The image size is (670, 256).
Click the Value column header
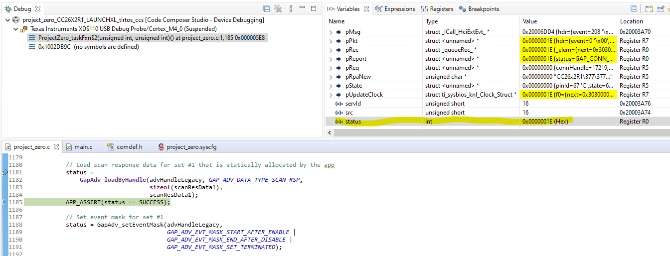tap(530, 21)
